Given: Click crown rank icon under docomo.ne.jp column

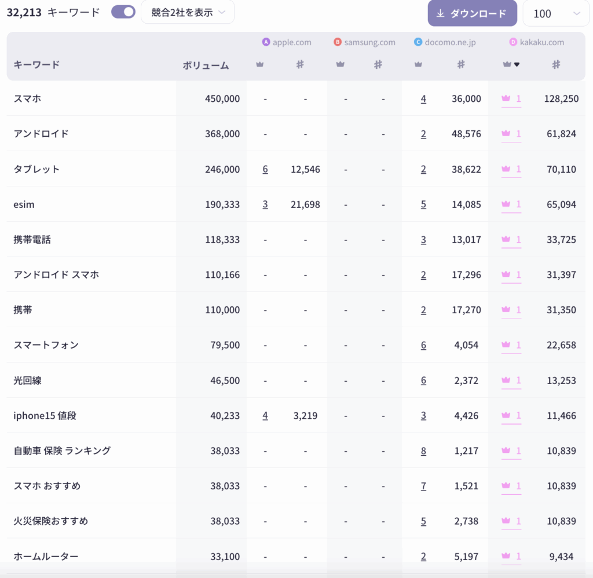Looking at the screenshot, I should click(x=418, y=65).
